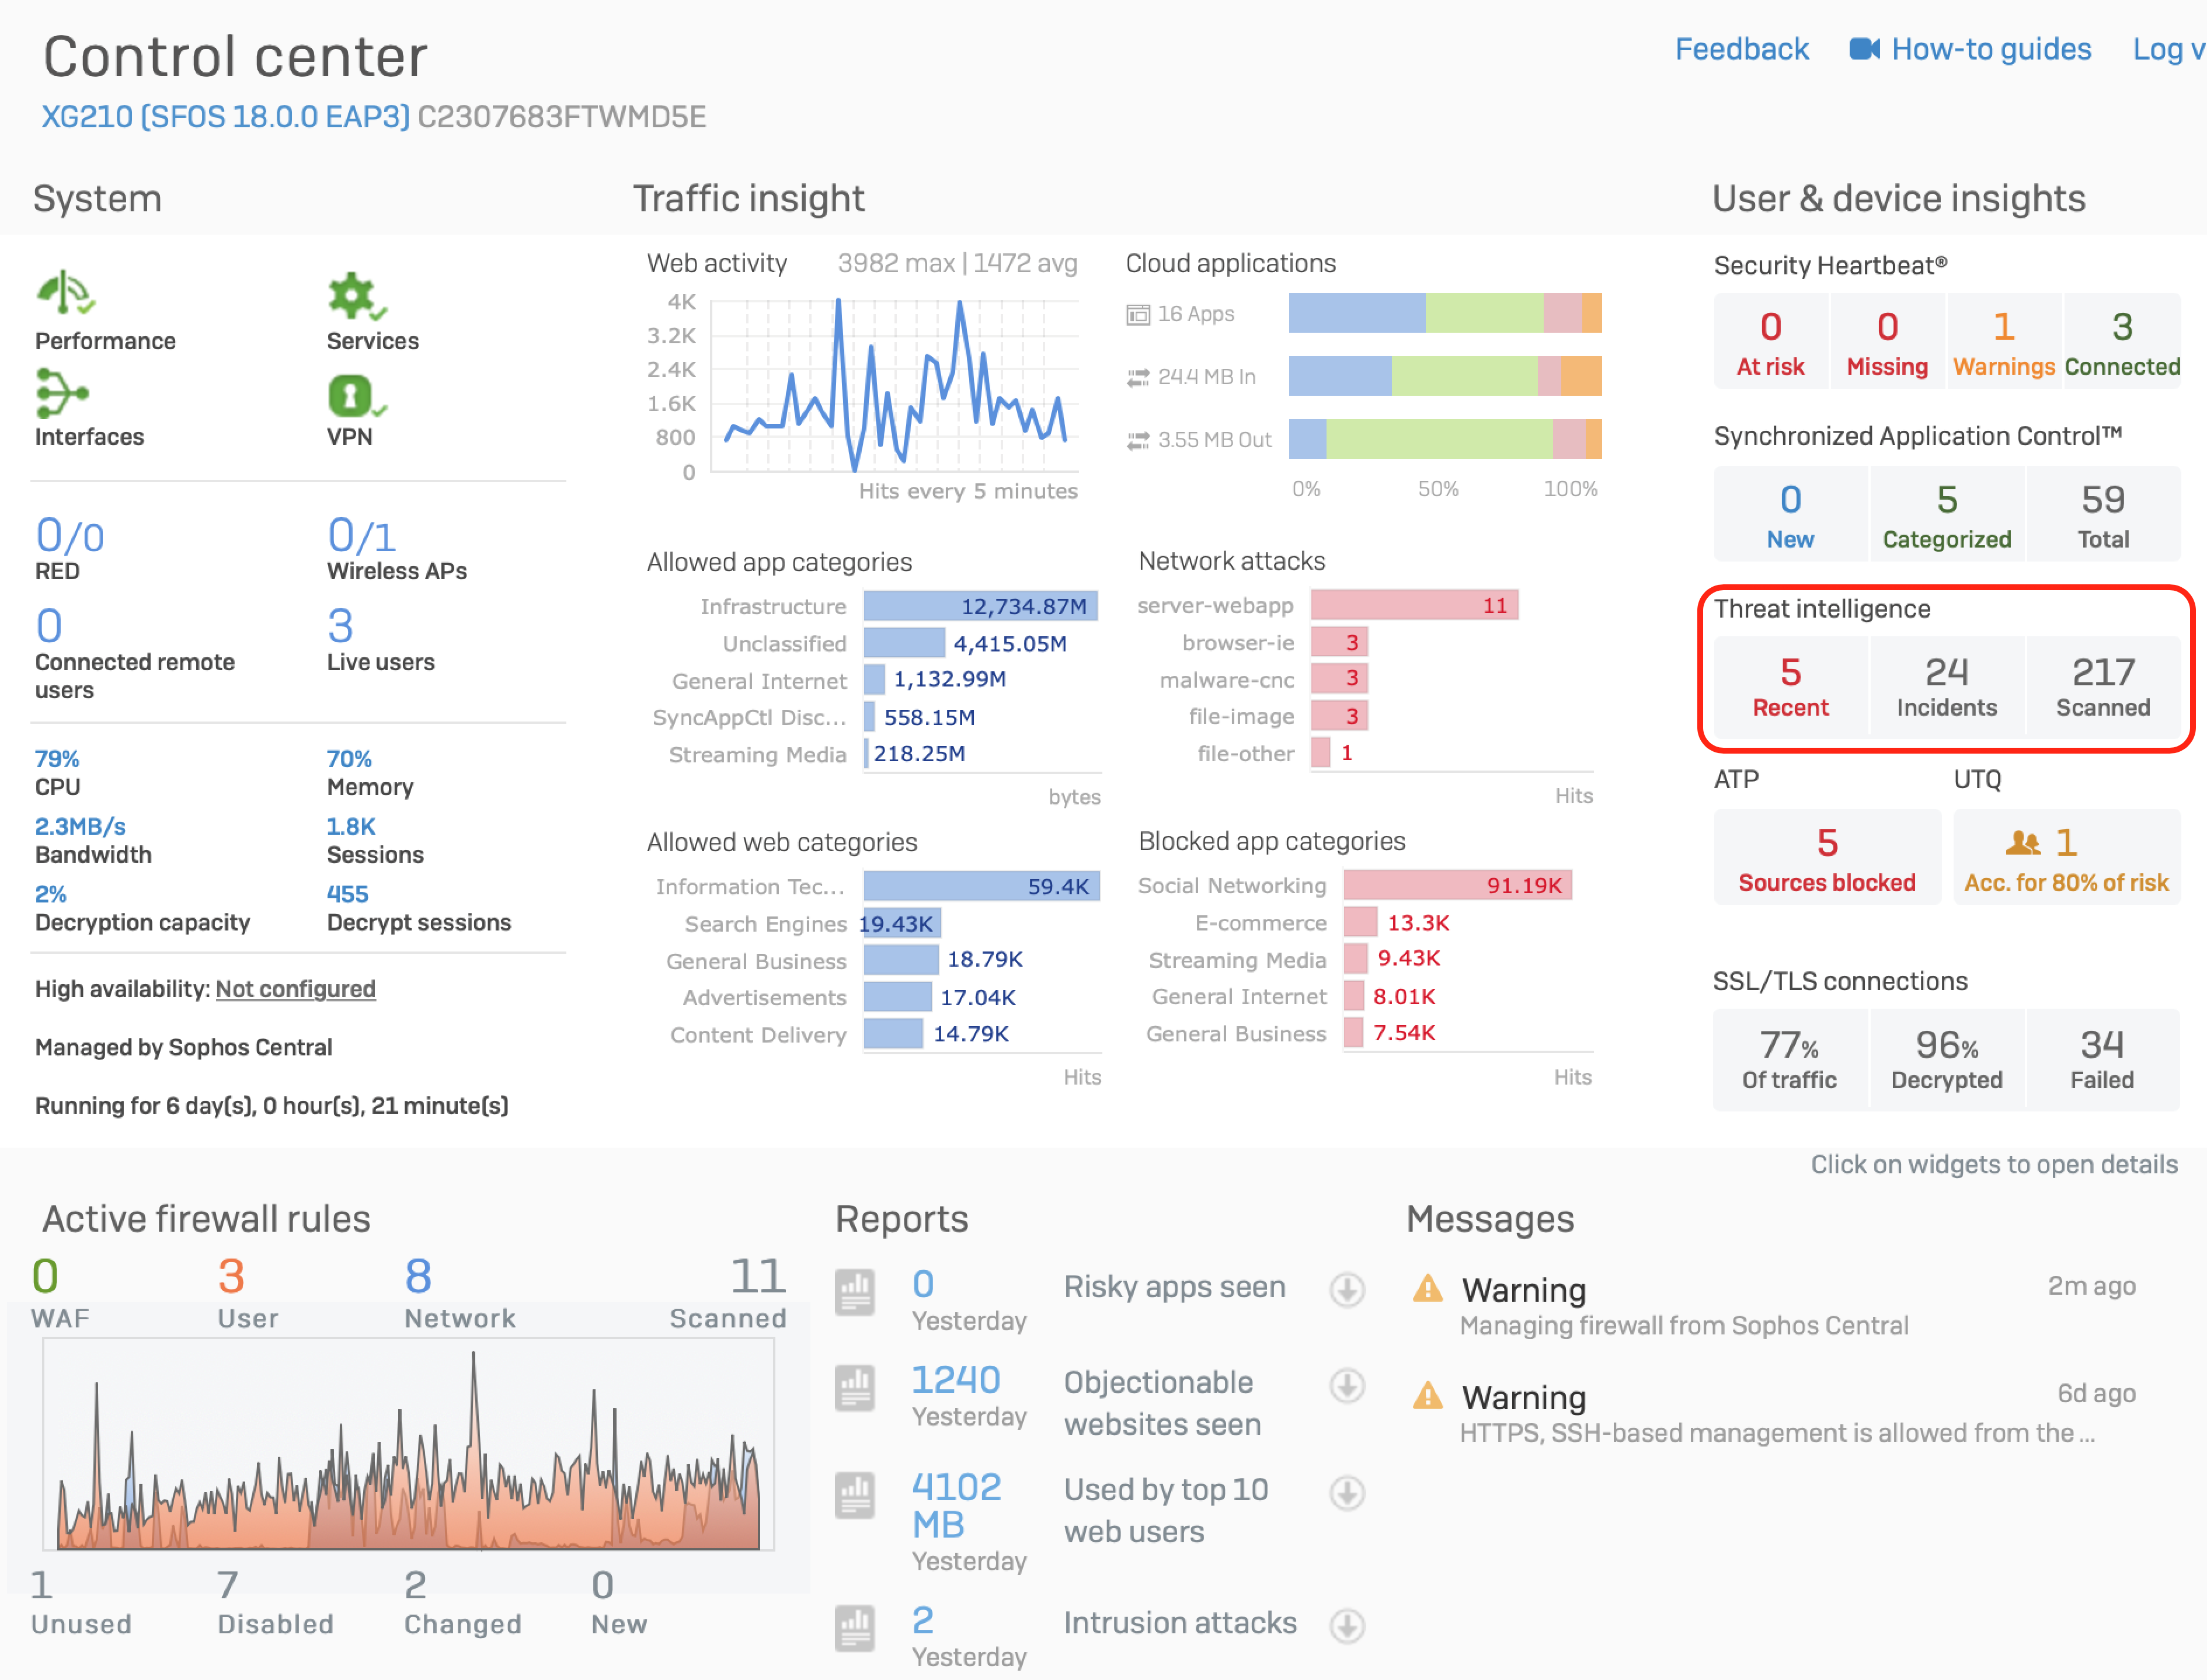Click the Security Heartbeat Warnings tile

pyautogui.click(x=2003, y=342)
